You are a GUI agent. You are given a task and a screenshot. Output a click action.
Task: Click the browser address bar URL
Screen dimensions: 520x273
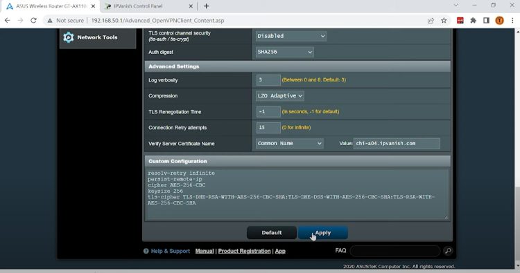(157, 21)
